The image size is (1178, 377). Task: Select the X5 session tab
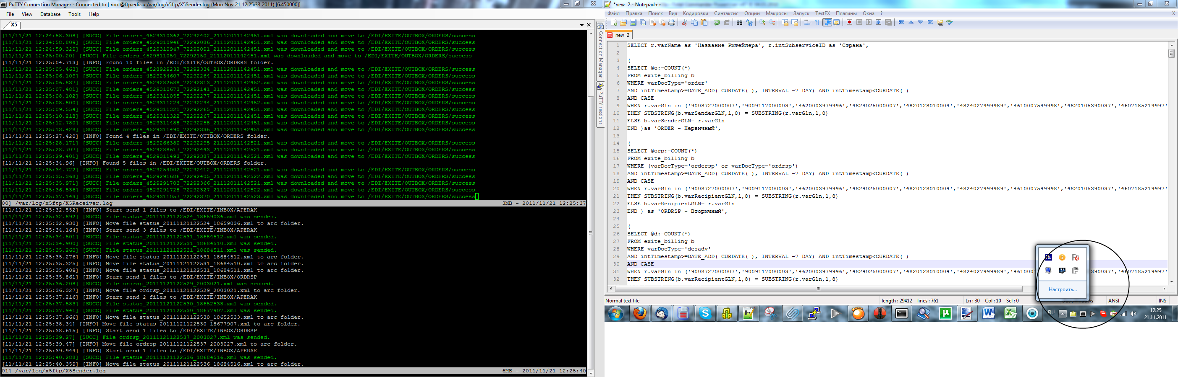[14, 25]
